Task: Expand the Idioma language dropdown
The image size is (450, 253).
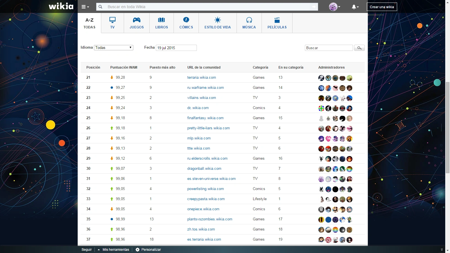Action: pyautogui.click(x=114, y=48)
